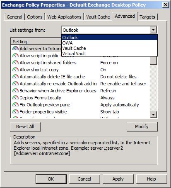
Task: Choose Vault Cache in the dropdown list
Action: coord(109,48)
